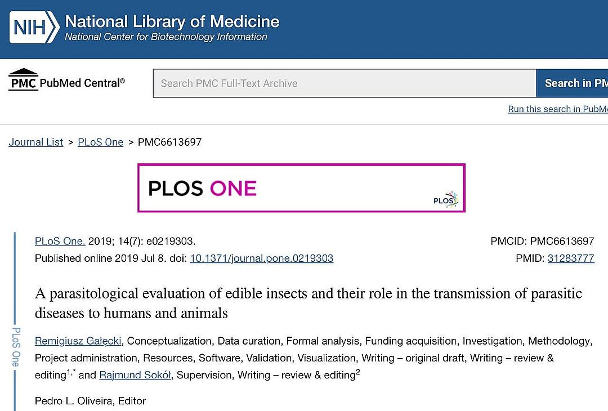Screen dimensions: 608x411
Task: Click the vertical PLoS One side label
Action: coord(16,347)
